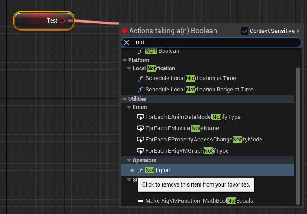This screenshot has width=307, height=214.
Task: Choose the Not Equal operator
Action: point(208,170)
